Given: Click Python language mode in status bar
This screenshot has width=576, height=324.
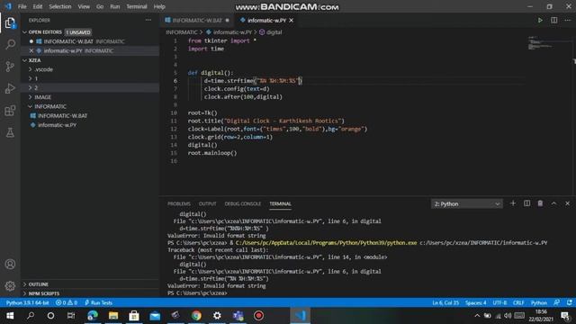Looking at the screenshot, I should click(x=539, y=302).
